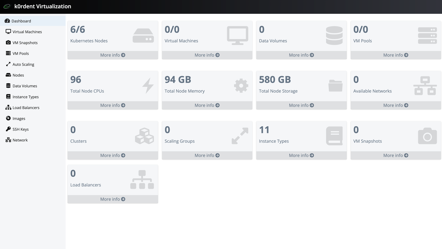Image resolution: width=442 pixels, height=249 pixels.
Task: Open More info for Scaling Groups
Action: point(207,155)
